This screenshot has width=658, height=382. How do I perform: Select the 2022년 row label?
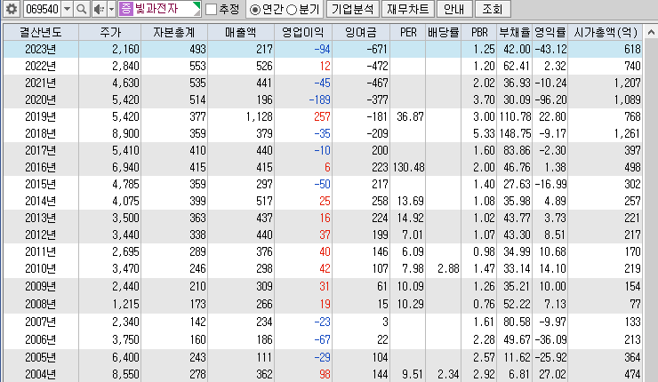(41, 66)
